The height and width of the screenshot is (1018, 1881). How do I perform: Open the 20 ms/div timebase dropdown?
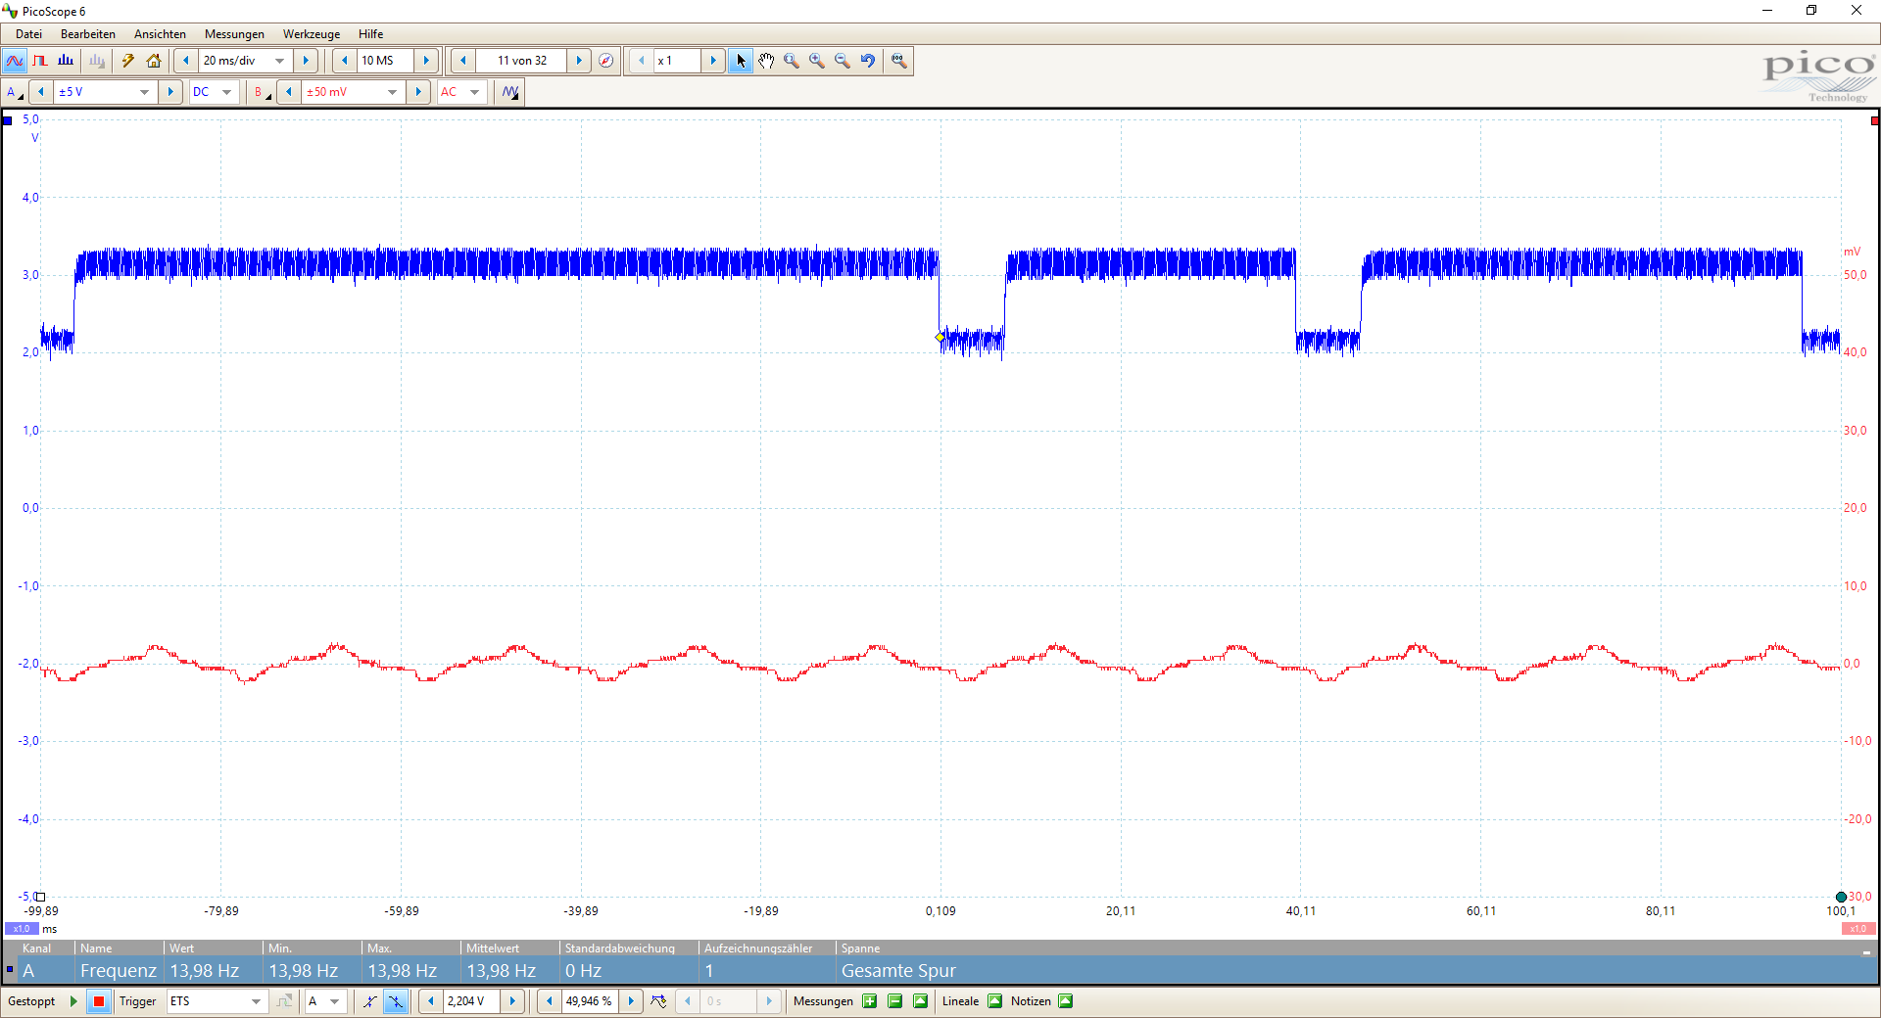click(280, 61)
